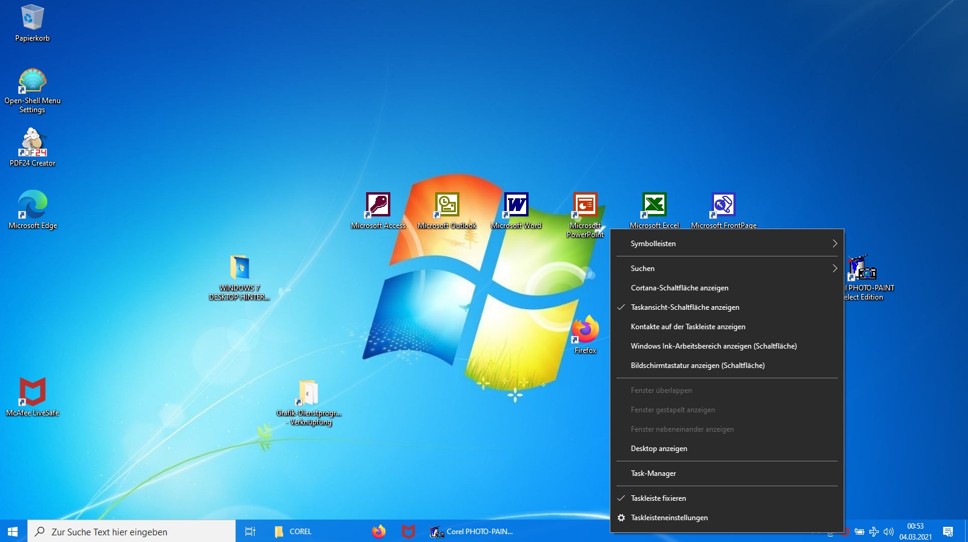Open the Windows Start button

[x=13, y=531]
